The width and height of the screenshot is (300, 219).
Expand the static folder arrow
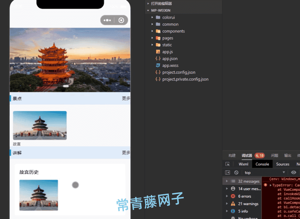click(152, 45)
